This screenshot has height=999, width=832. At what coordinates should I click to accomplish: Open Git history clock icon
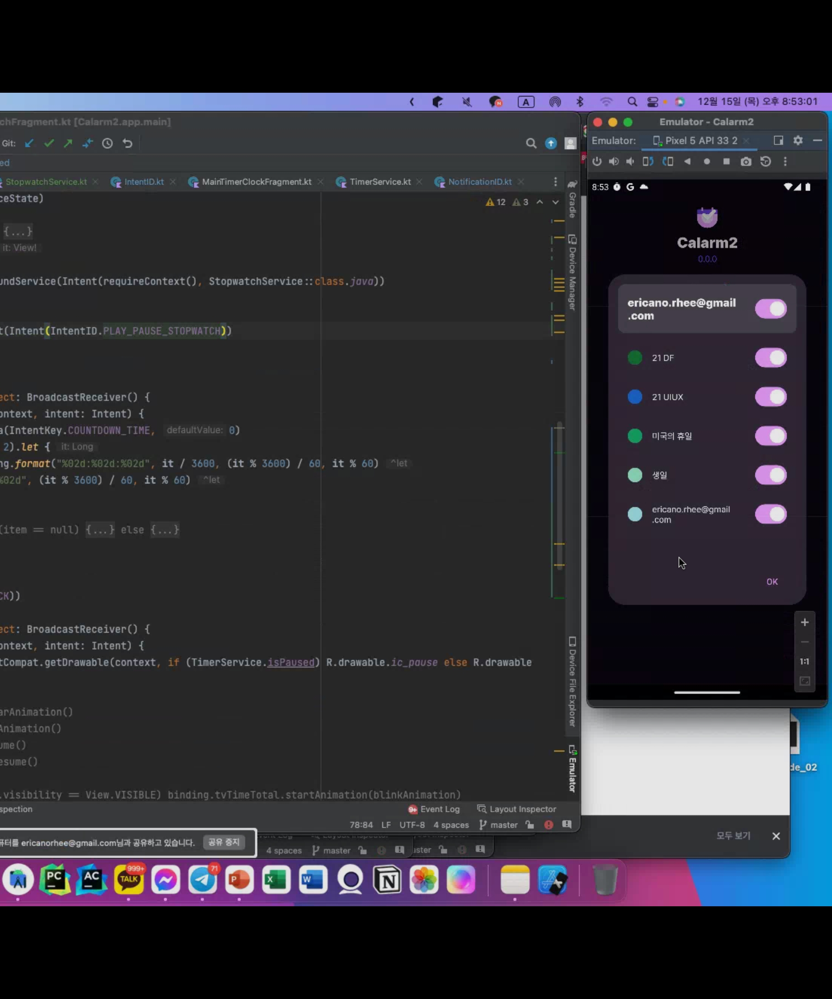pyautogui.click(x=107, y=143)
